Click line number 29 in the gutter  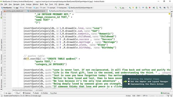[x=5, y=59]
